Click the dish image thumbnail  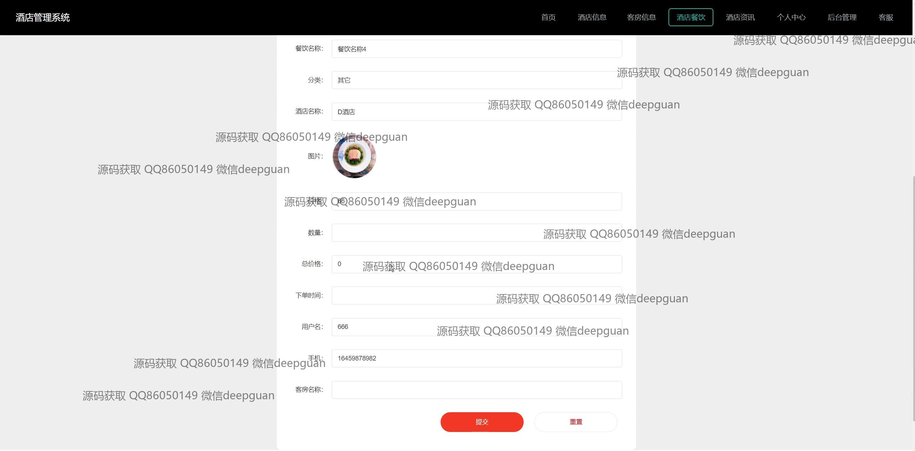(x=354, y=157)
